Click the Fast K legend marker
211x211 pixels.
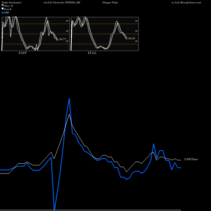tap(3, 9)
